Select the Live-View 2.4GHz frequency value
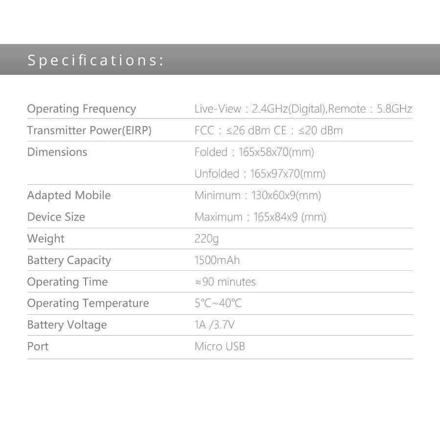This screenshot has width=440, height=440. pyautogui.click(x=260, y=109)
